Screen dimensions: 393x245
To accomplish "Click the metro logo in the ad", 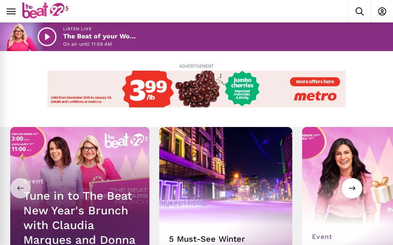I will pyautogui.click(x=315, y=96).
